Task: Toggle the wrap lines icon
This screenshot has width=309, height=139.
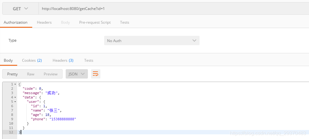Action: coord(96,74)
